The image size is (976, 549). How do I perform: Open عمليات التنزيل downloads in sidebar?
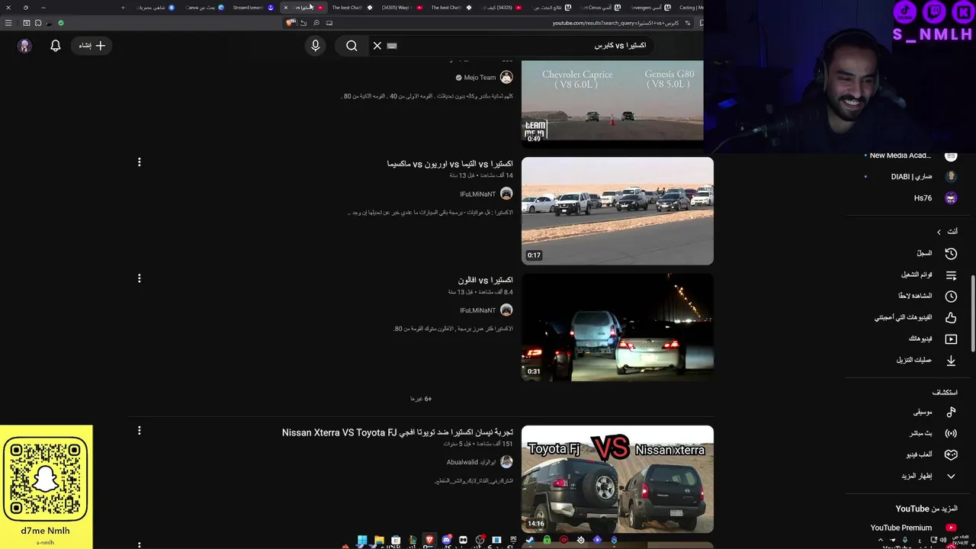(x=926, y=360)
